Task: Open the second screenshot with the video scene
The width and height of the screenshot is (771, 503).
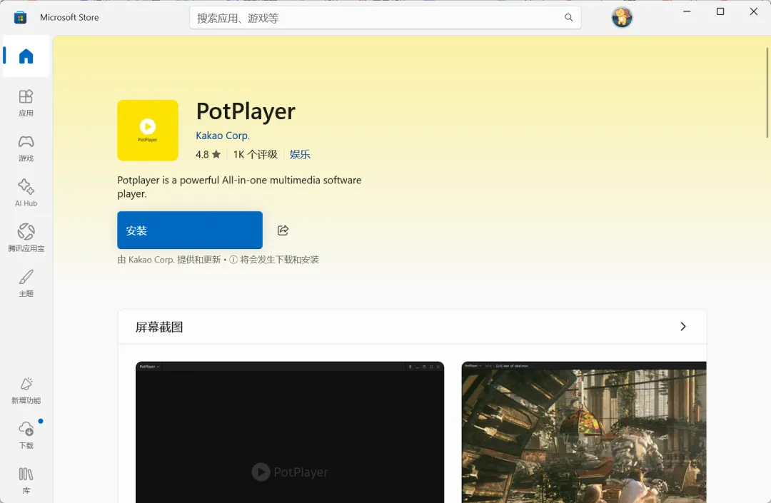Action: [x=584, y=432]
